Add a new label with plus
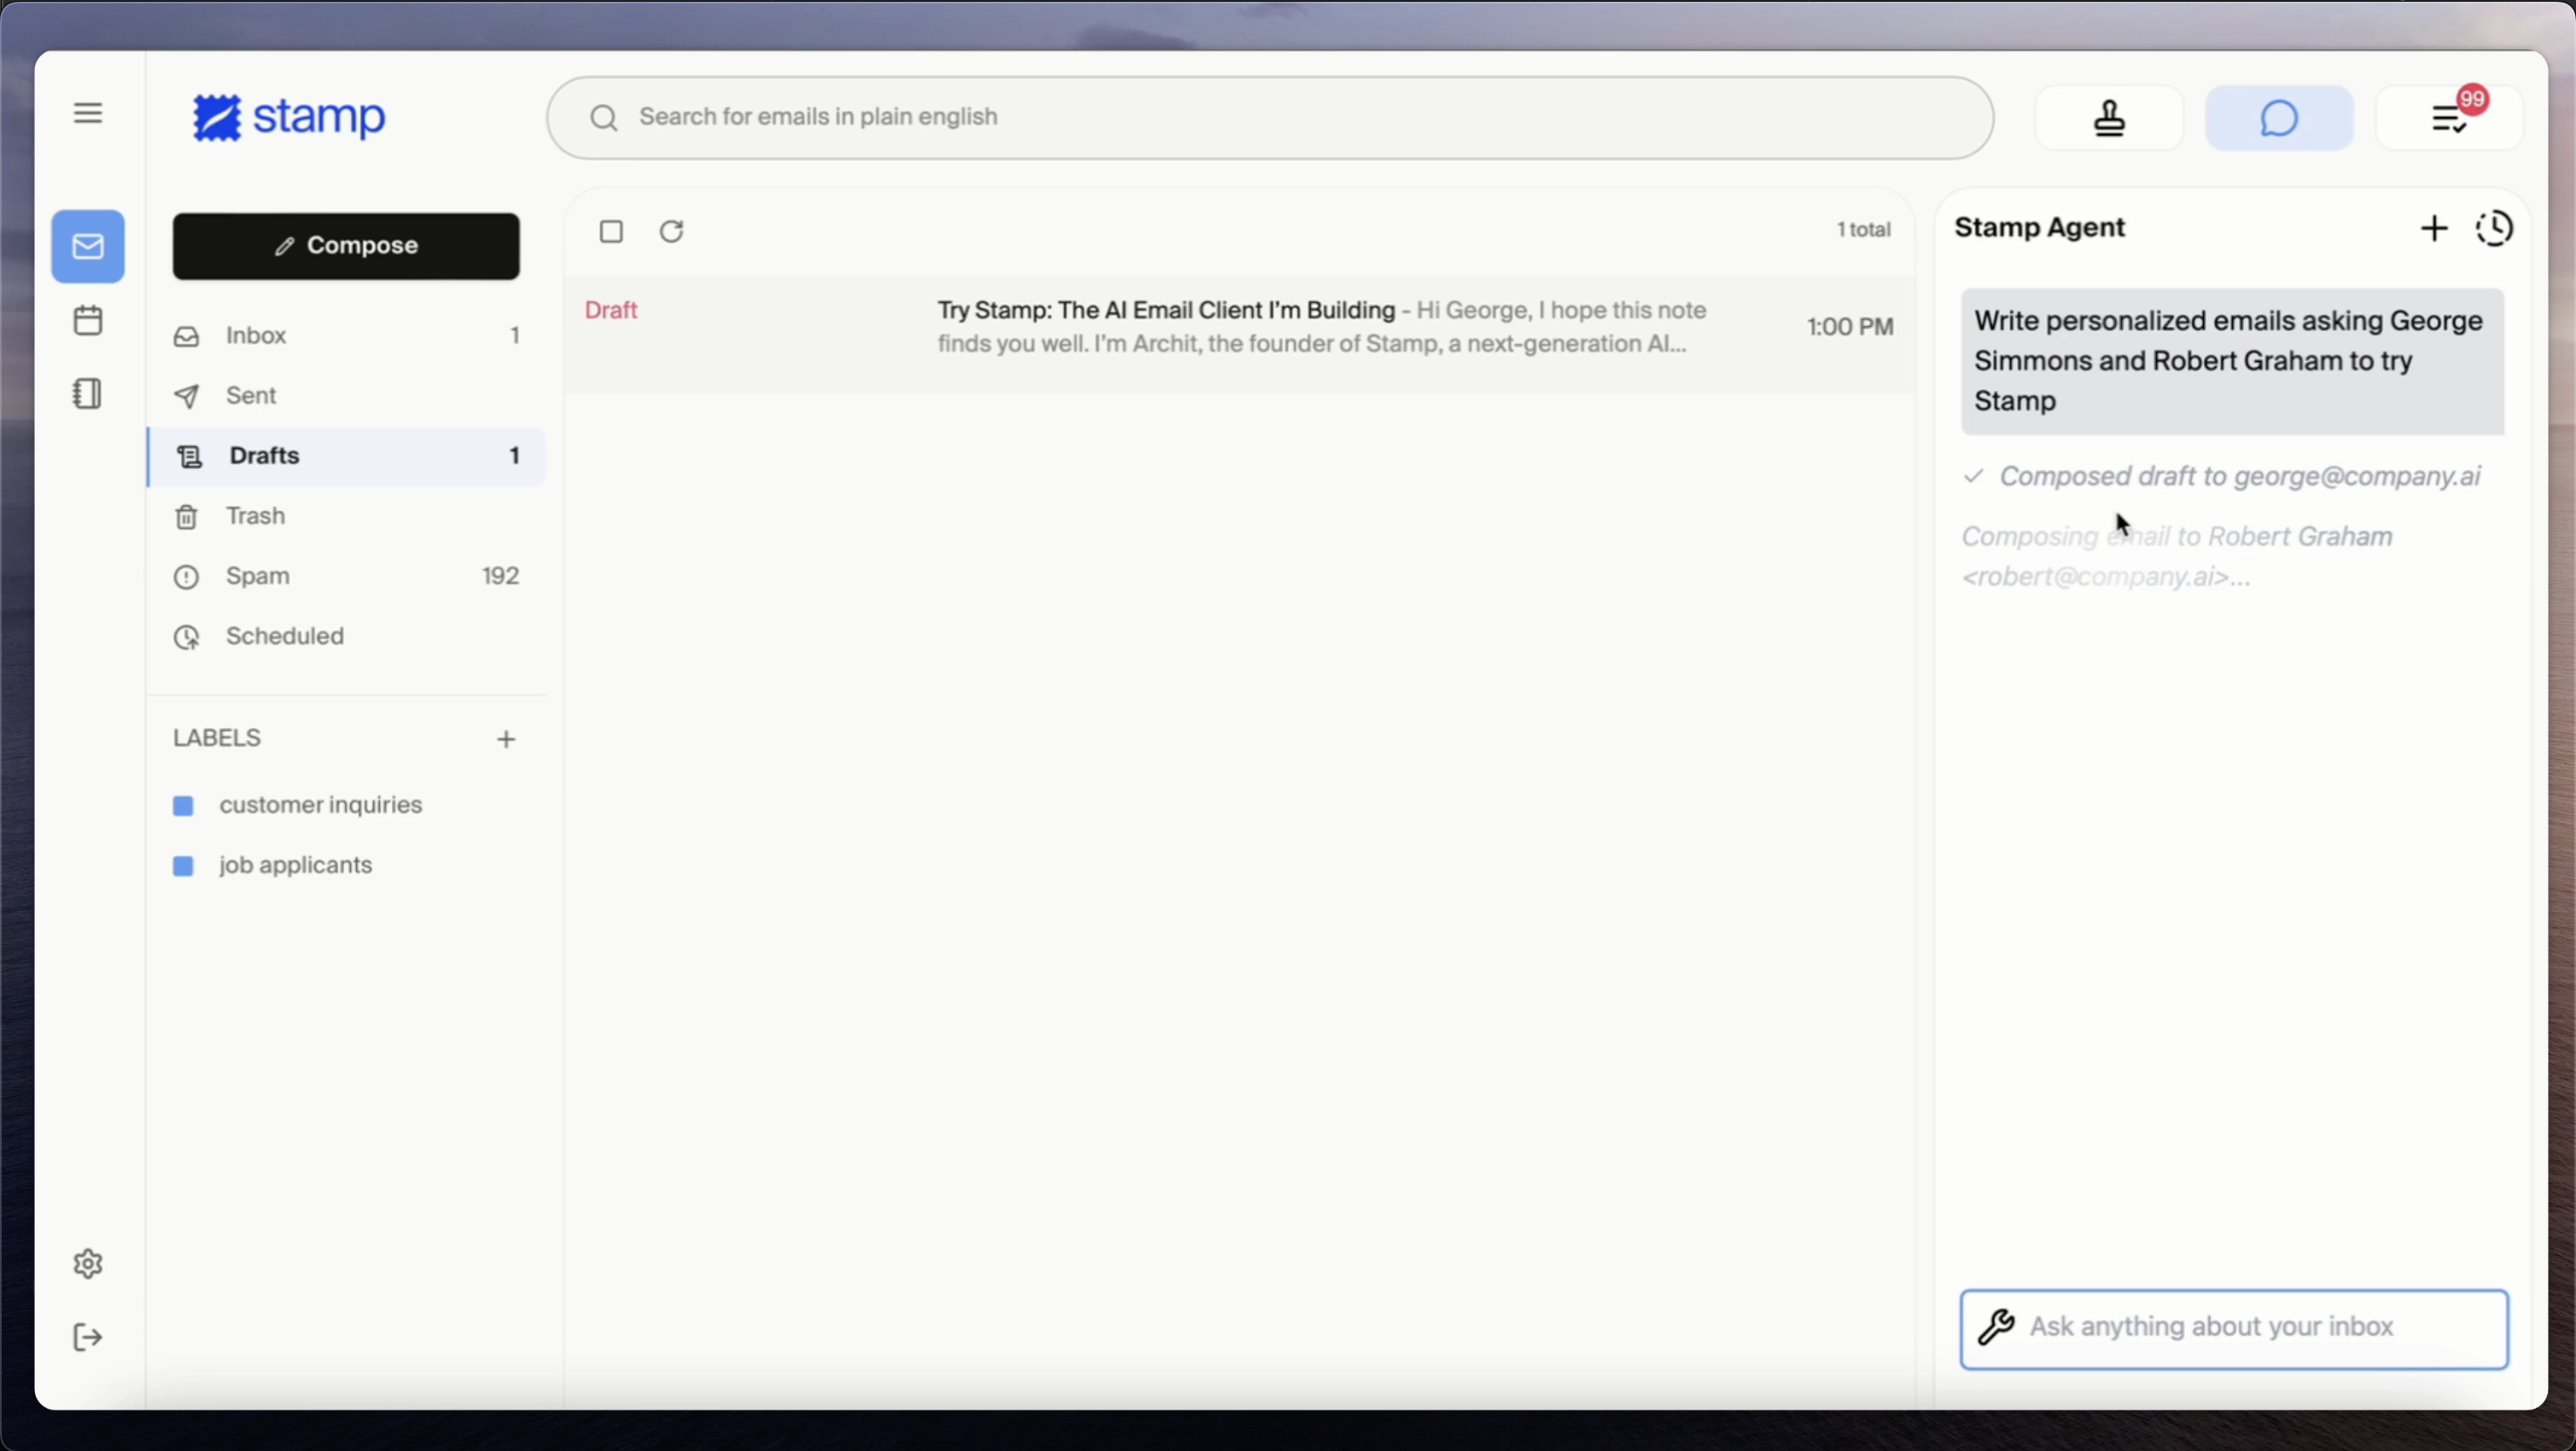Screen dimensions: 2576x1451 coord(506,739)
